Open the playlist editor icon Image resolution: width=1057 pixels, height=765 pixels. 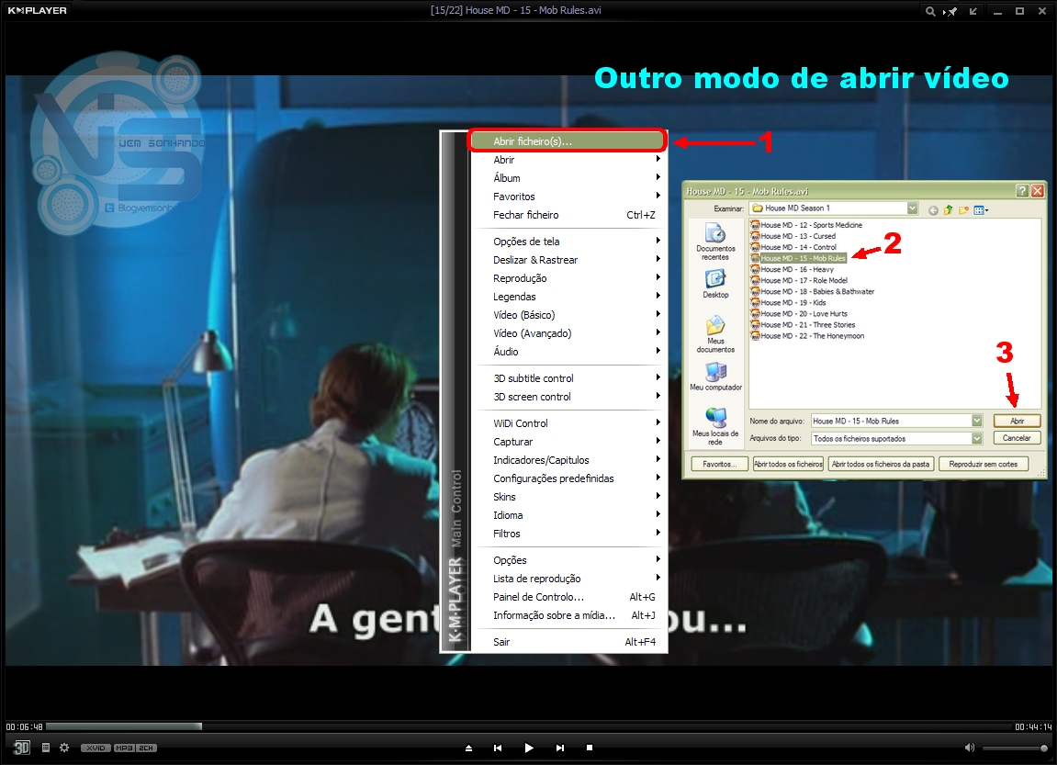pos(46,748)
